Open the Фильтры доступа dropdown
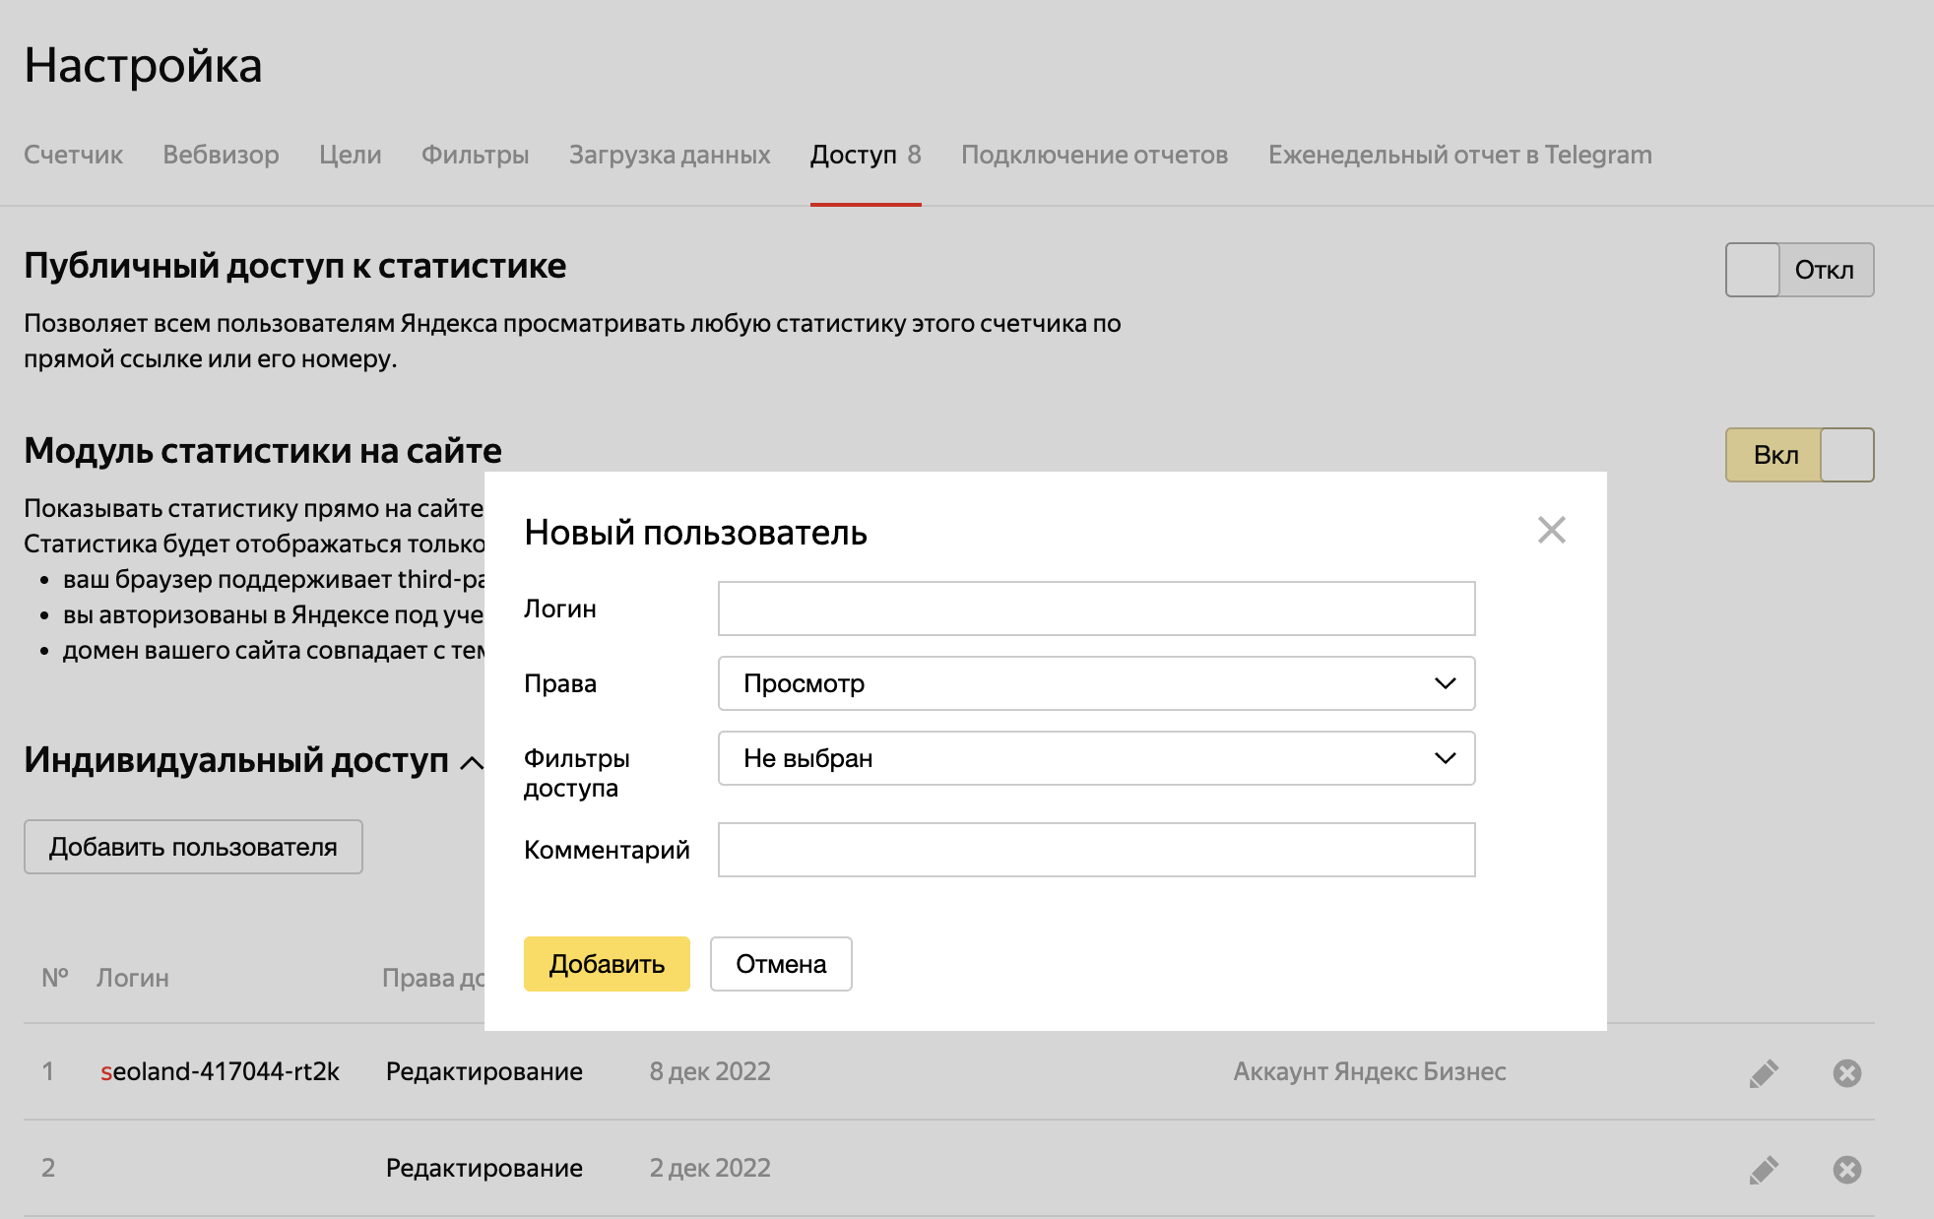1934x1219 pixels. click(1096, 758)
